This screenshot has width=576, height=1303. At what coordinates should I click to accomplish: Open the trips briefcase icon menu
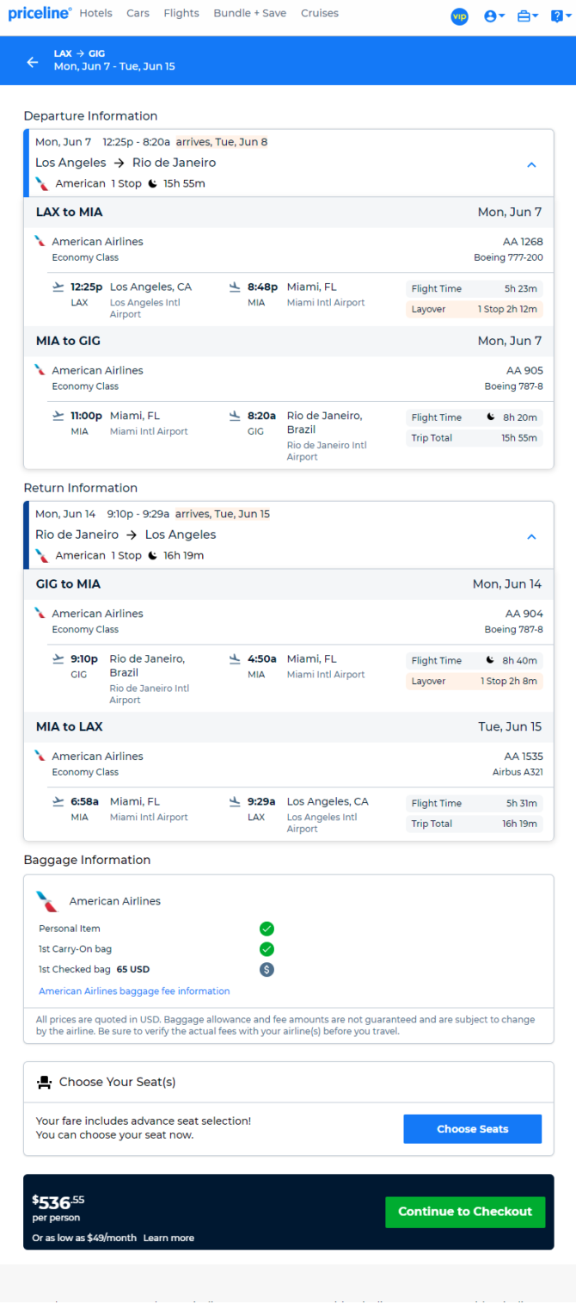[x=527, y=16]
